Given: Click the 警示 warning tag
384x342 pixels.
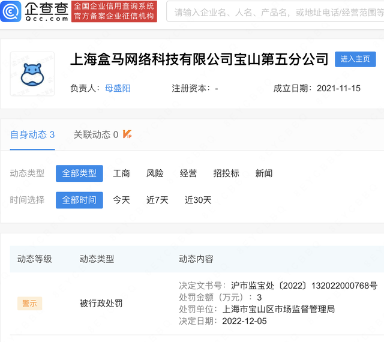Looking at the screenshot, I should 29,304.
